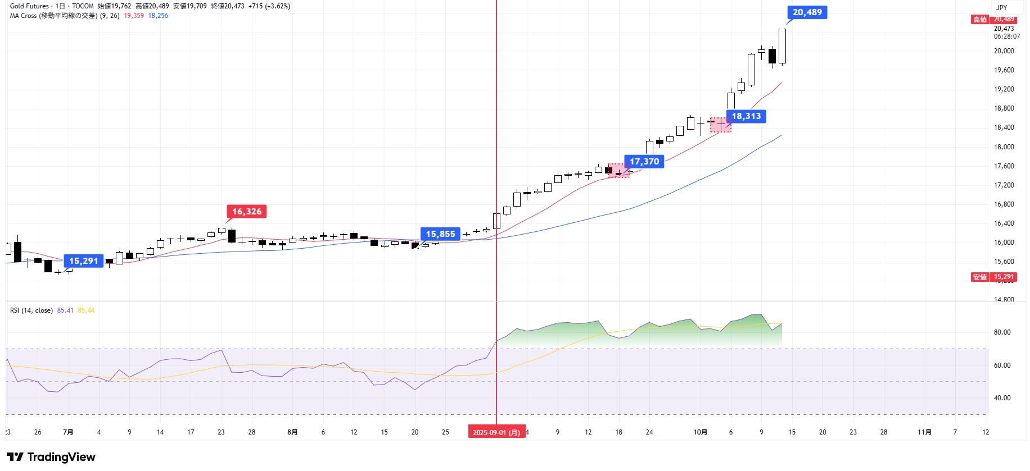Click the 17,370 blue price callout

(644, 162)
